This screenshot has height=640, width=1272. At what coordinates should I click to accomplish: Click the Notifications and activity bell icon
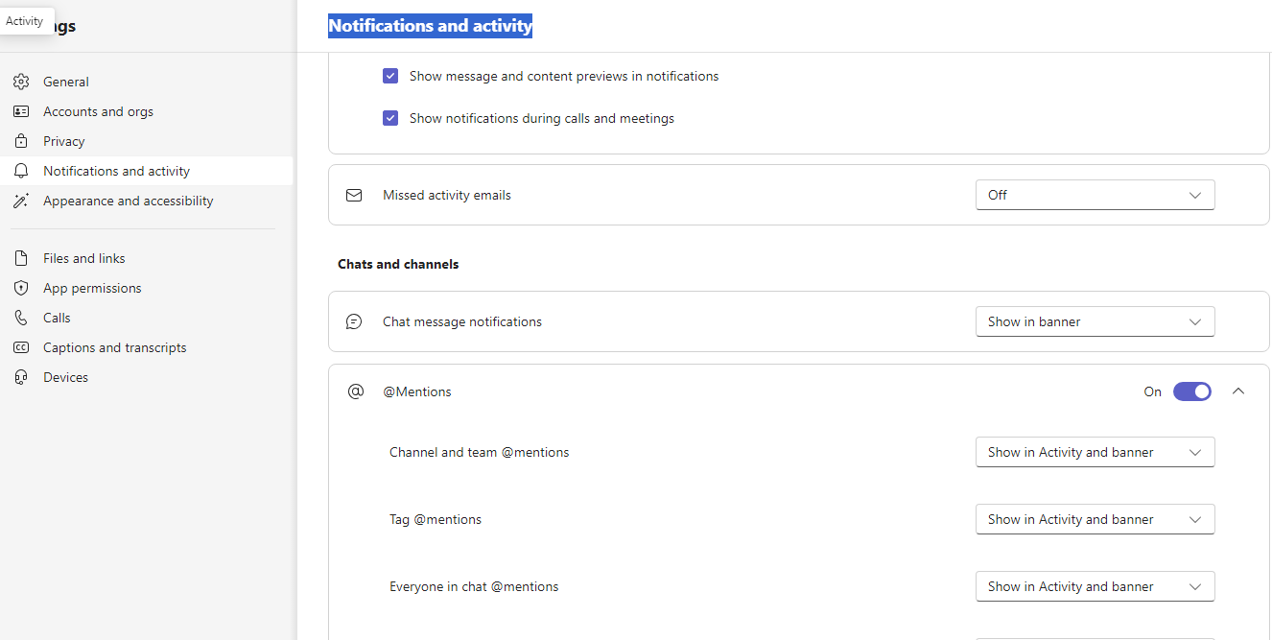coord(21,171)
